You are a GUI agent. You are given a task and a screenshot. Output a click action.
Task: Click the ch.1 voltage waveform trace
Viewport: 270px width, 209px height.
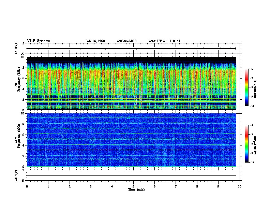pyautogui.click(x=132, y=48)
